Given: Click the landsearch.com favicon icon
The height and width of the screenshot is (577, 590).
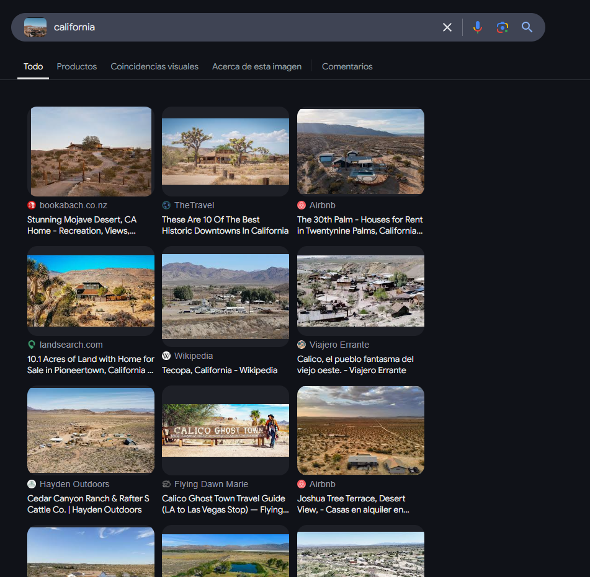Looking at the screenshot, I should click(x=32, y=345).
